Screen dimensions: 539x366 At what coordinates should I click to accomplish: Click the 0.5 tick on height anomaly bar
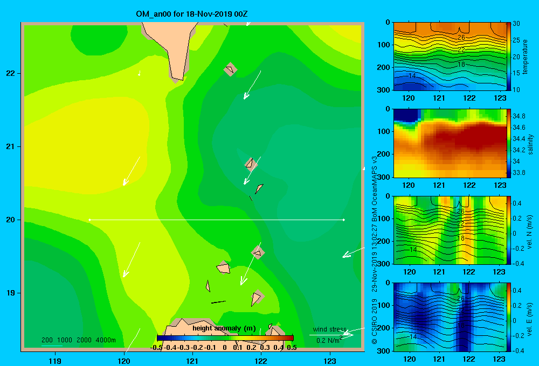pos(292,348)
